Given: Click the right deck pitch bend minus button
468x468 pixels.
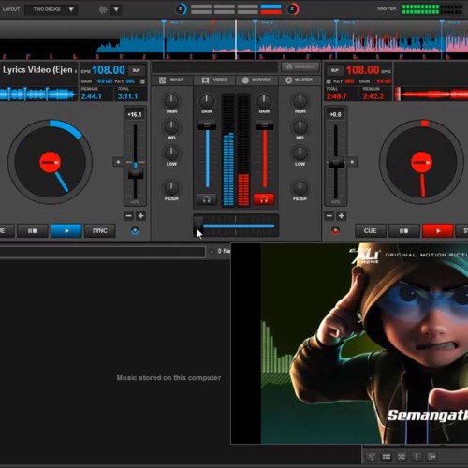Looking at the screenshot, I should point(329,216).
